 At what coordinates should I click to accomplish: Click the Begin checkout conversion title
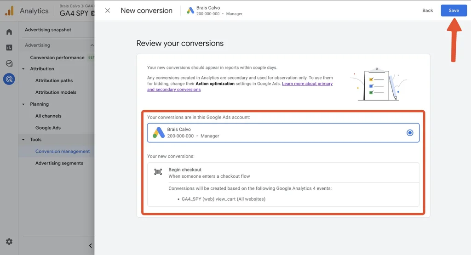(185, 170)
